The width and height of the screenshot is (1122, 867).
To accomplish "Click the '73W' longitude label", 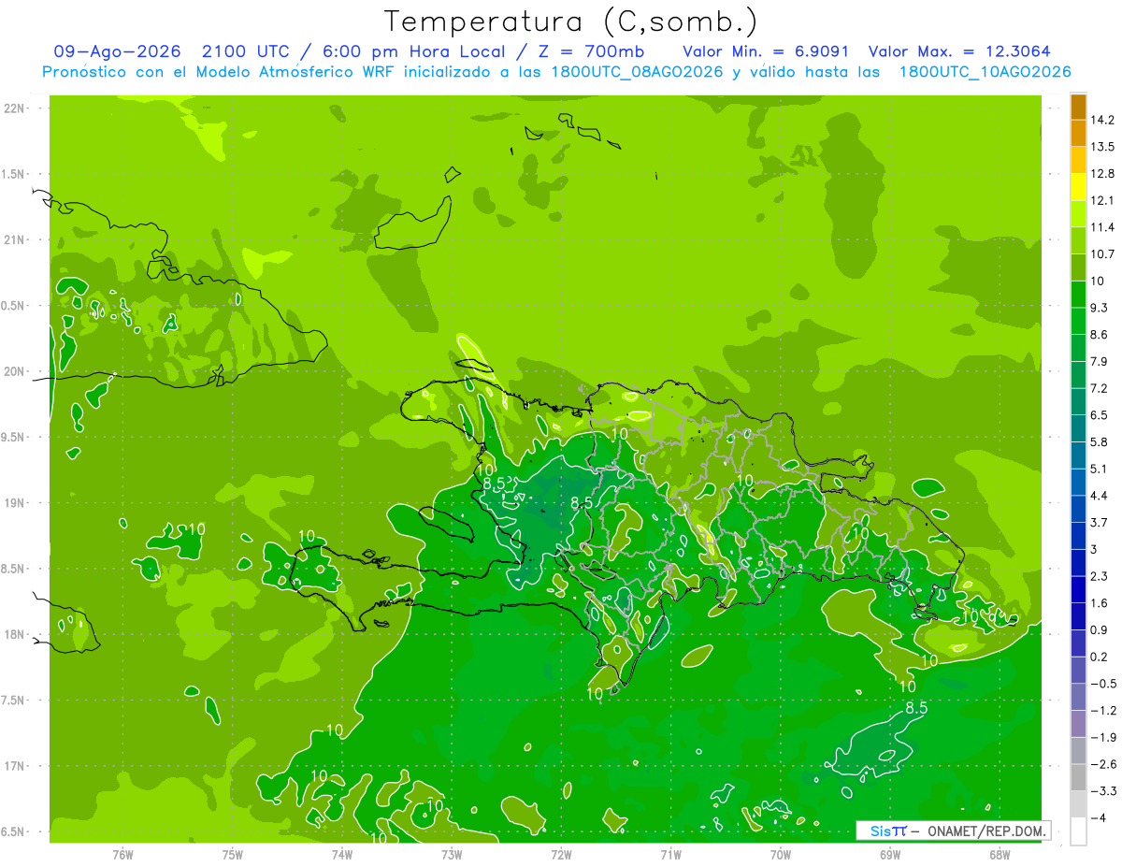I will pos(452,853).
